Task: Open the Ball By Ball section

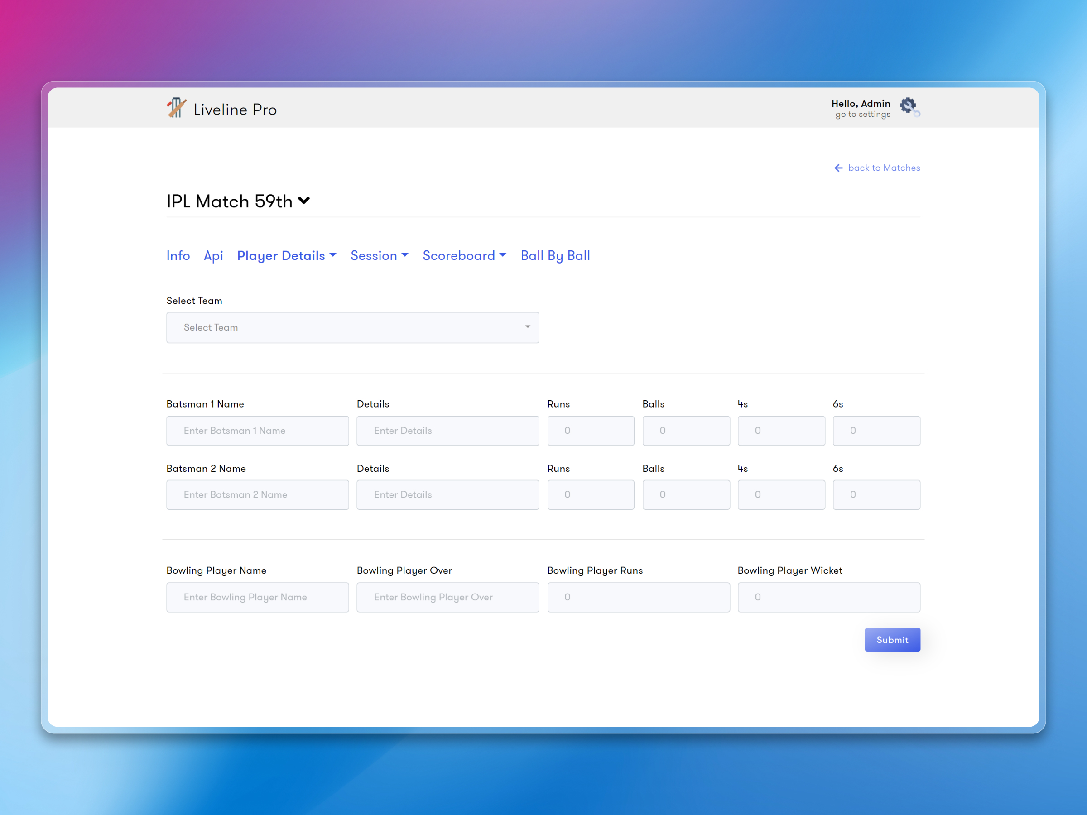Action: pyautogui.click(x=555, y=255)
